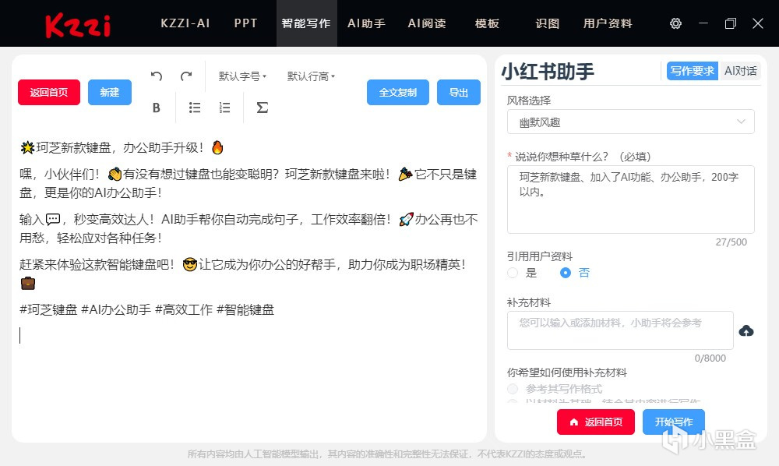The width and height of the screenshot is (779, 466).
Task: Restore down the window
Action: pos(731,23)
